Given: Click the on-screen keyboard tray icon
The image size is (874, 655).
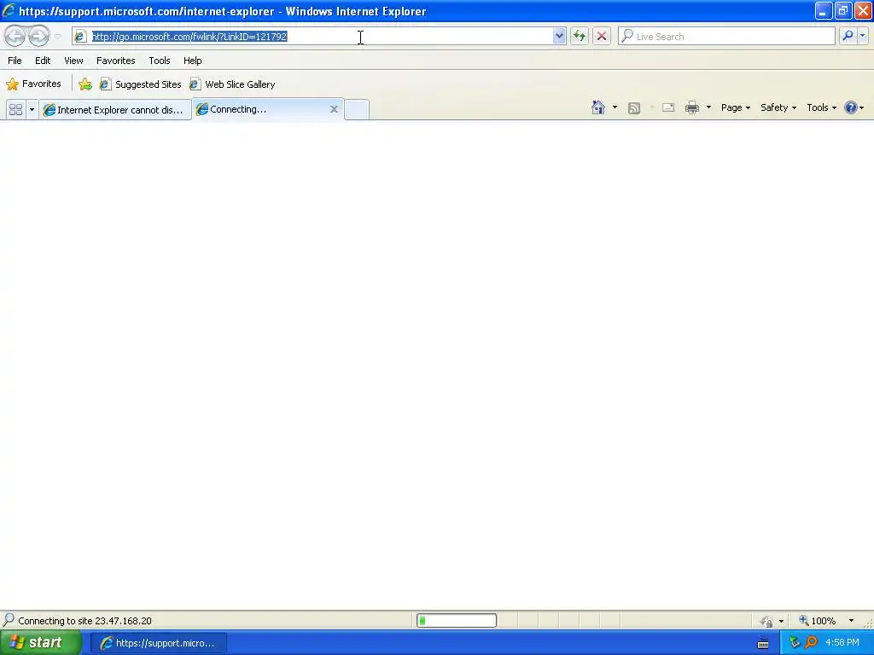Looking at the screenshot, I should [763, 643].
